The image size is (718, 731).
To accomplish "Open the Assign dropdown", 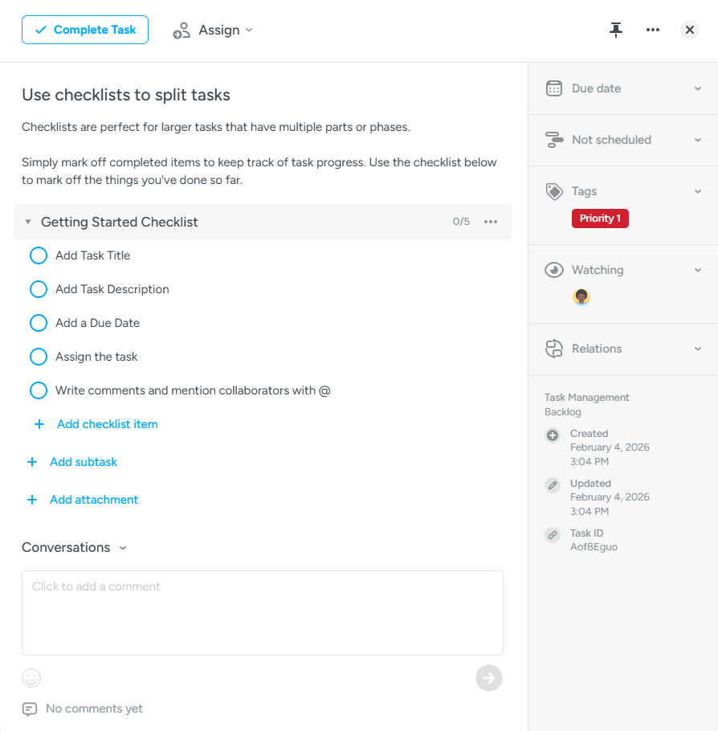I will (x=213, y=30).
